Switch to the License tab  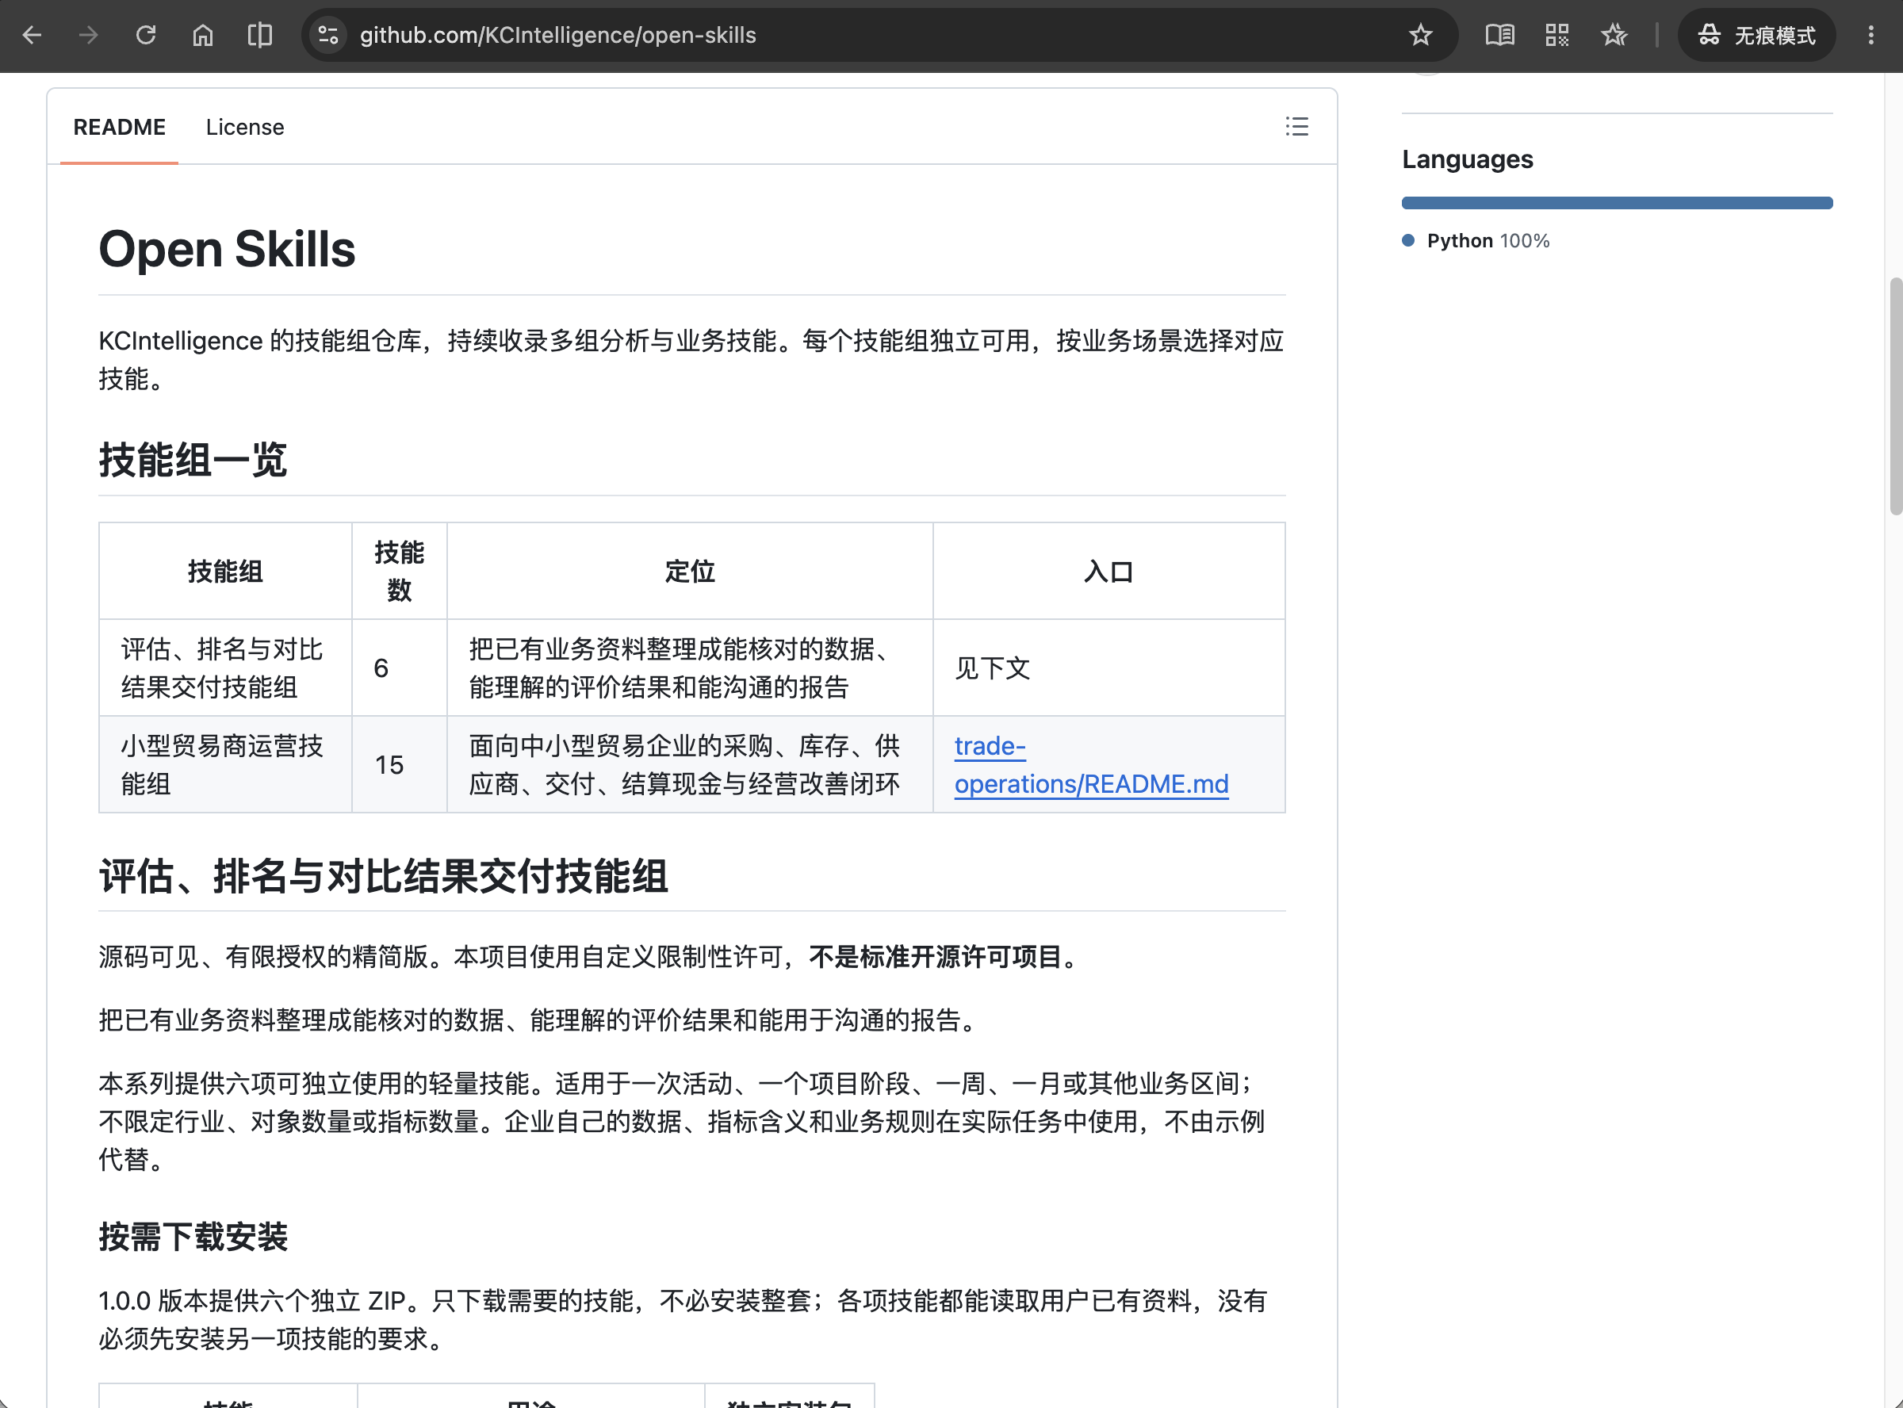point(244,127)
